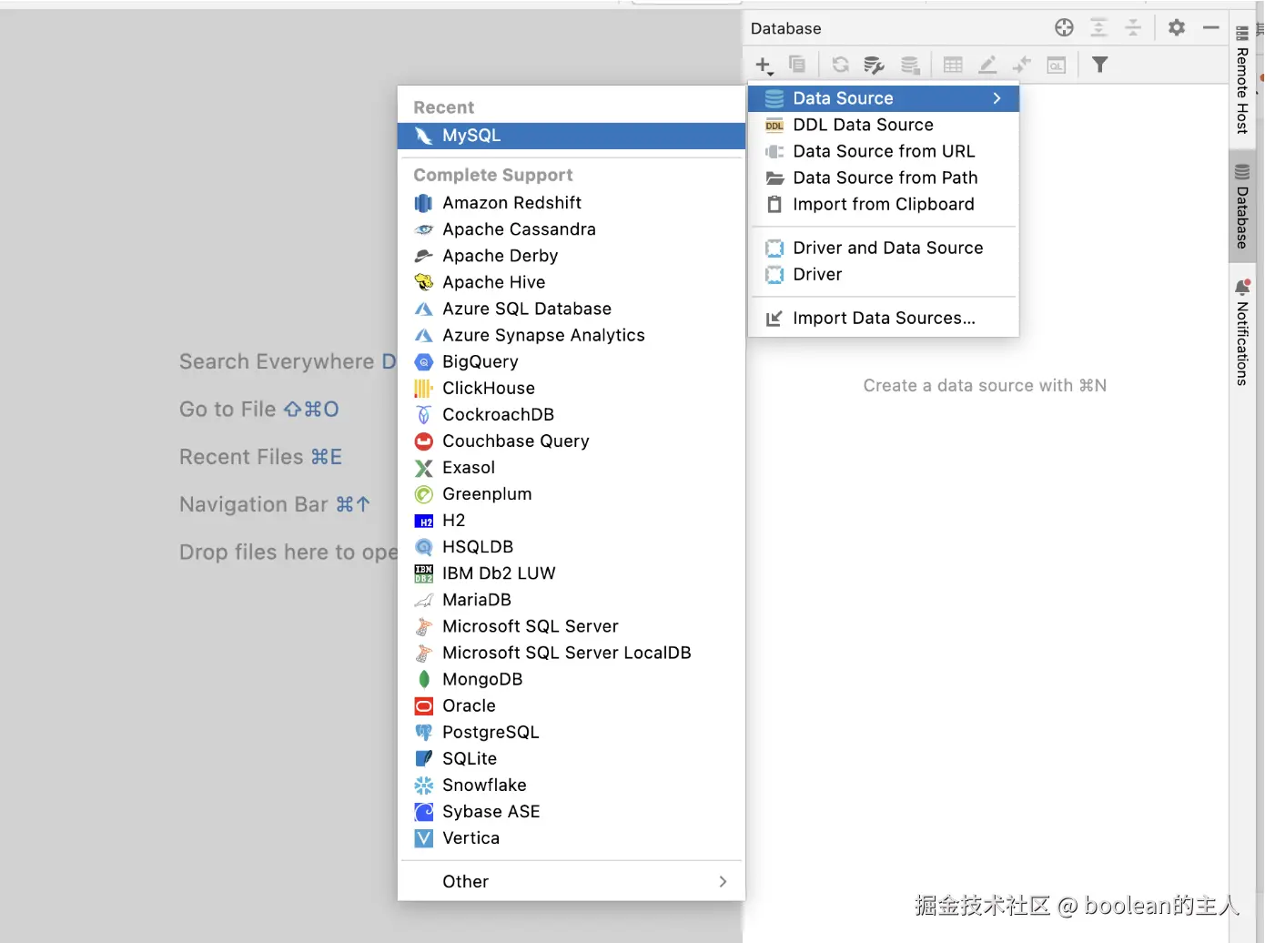
Task: Choose Driver and Data Source
Action: point(883,248)
